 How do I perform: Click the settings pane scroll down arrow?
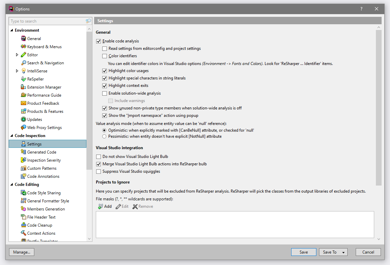point(379,239)
